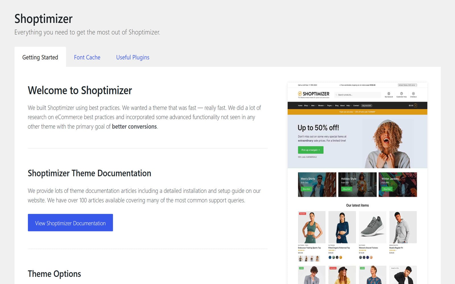The width and height of the screenshot is (455, 284).
Task: Click the Theme Options heading
Action: (54, 274)
